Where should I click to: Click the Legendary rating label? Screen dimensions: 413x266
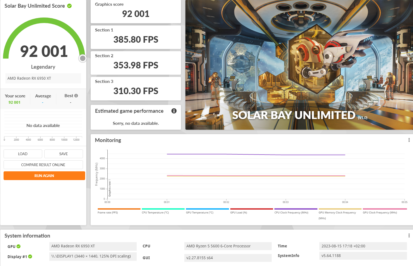click(x=43, y=67)
